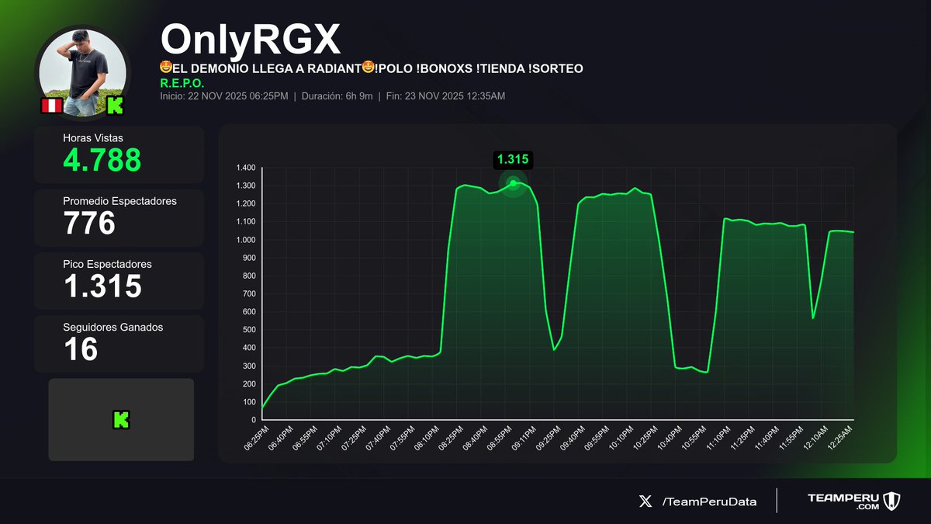
Task: Click the Seguidores Ganados label
Action: tap(113, 328)
